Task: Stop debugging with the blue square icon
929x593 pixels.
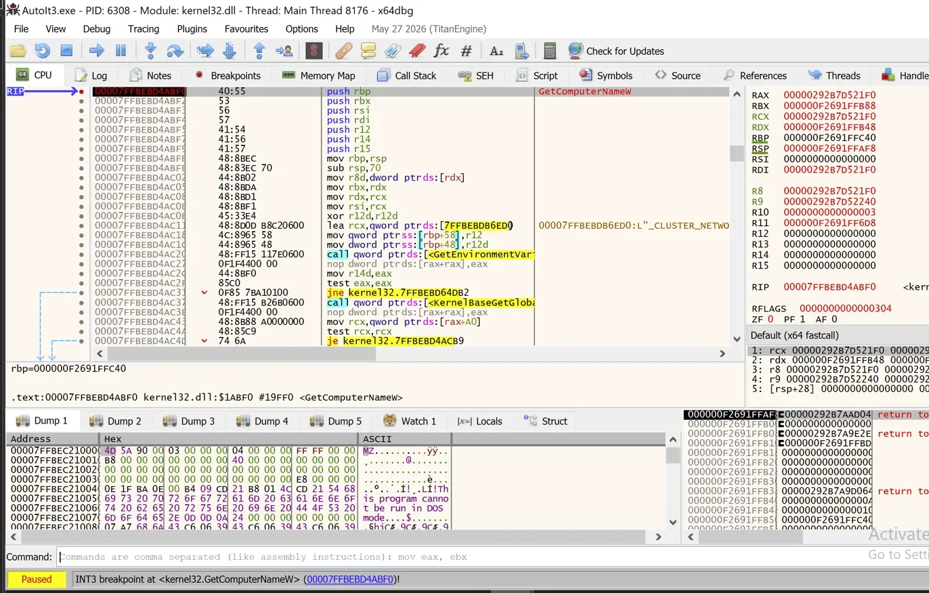Action: coord(66,51)
